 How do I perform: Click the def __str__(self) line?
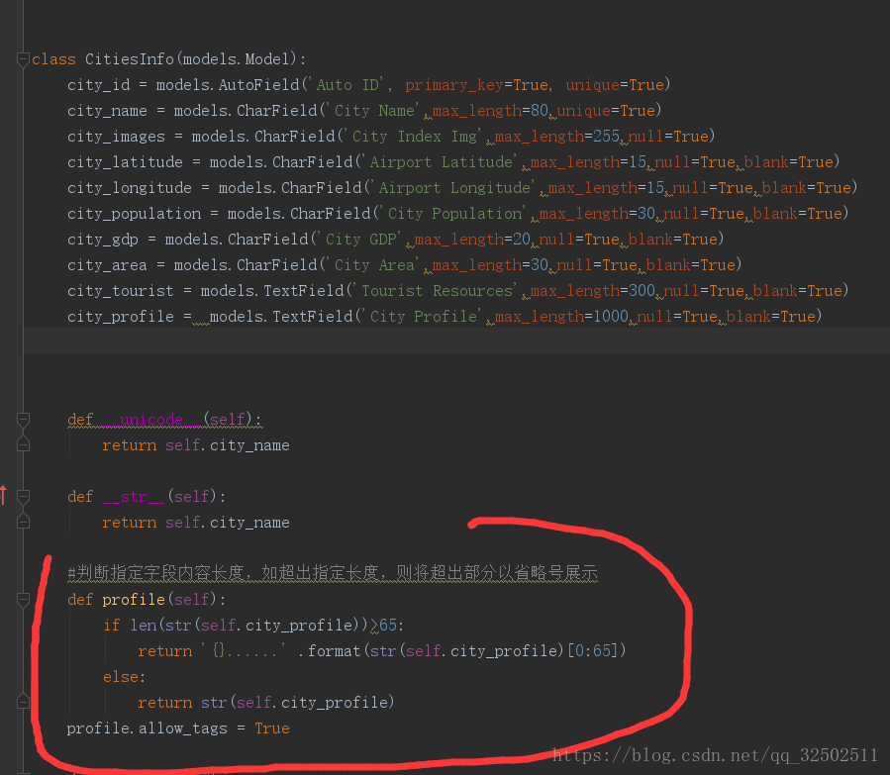tap(147, 497)
